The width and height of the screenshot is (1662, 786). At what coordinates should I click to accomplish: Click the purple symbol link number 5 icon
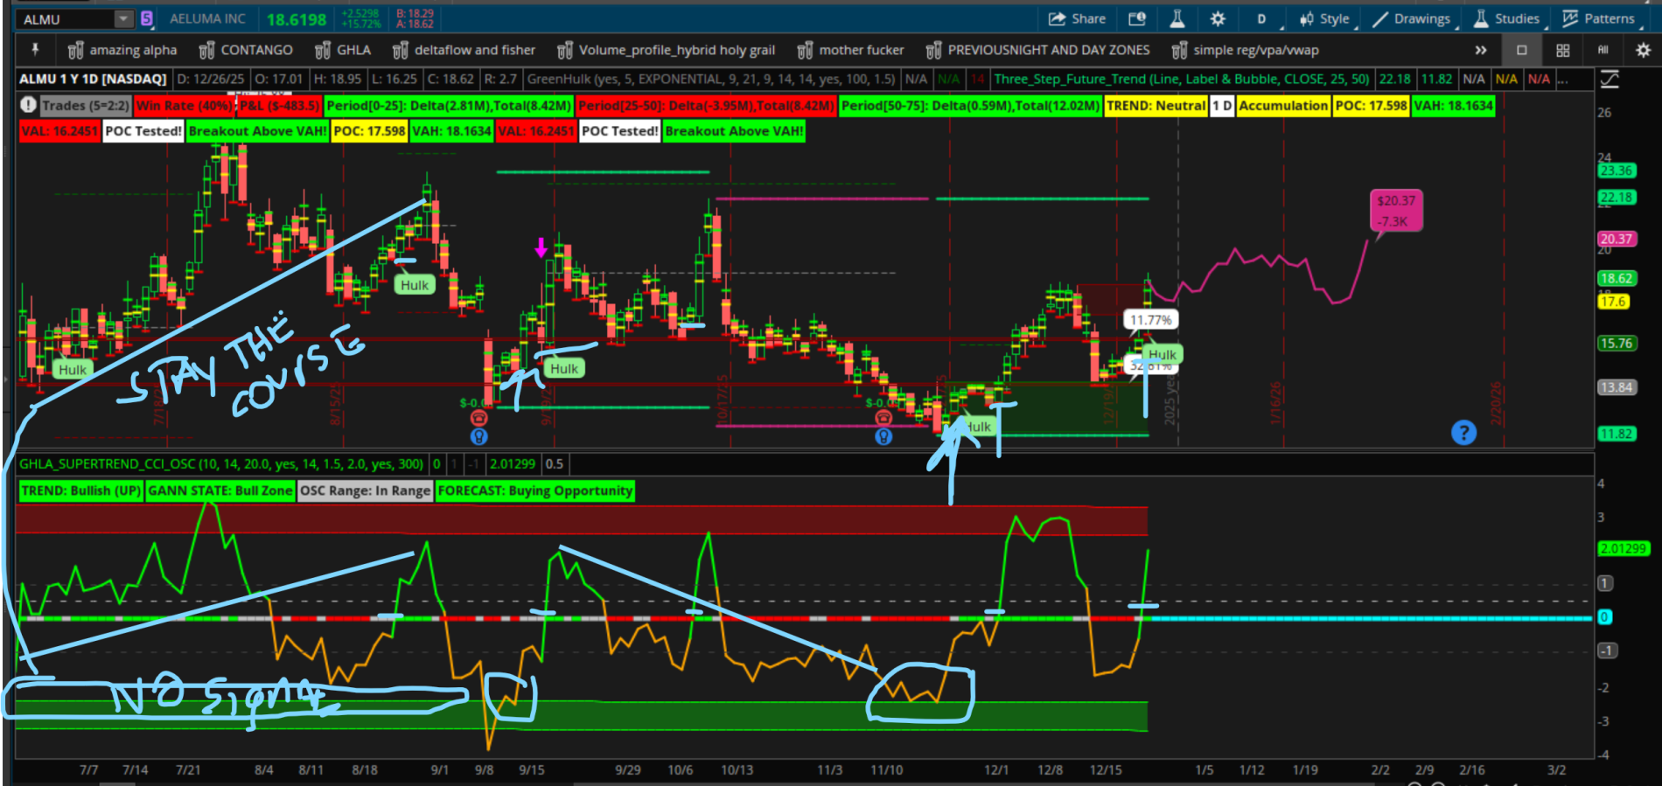click(147, 18)
